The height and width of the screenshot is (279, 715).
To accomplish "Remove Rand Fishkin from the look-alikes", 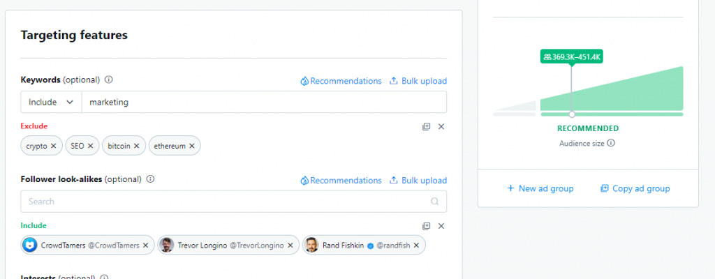I will 416,246.
